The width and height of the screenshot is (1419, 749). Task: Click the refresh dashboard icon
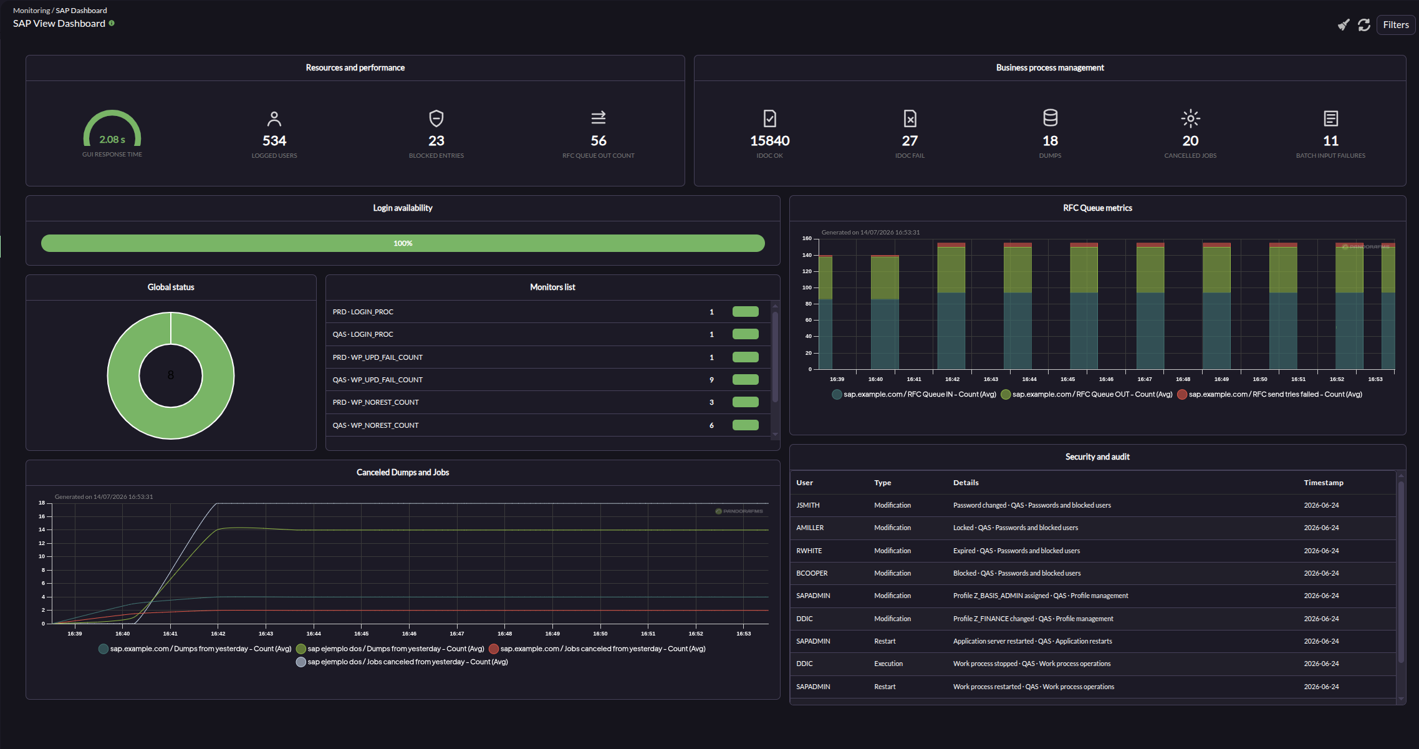click(x=1364, y=25)
